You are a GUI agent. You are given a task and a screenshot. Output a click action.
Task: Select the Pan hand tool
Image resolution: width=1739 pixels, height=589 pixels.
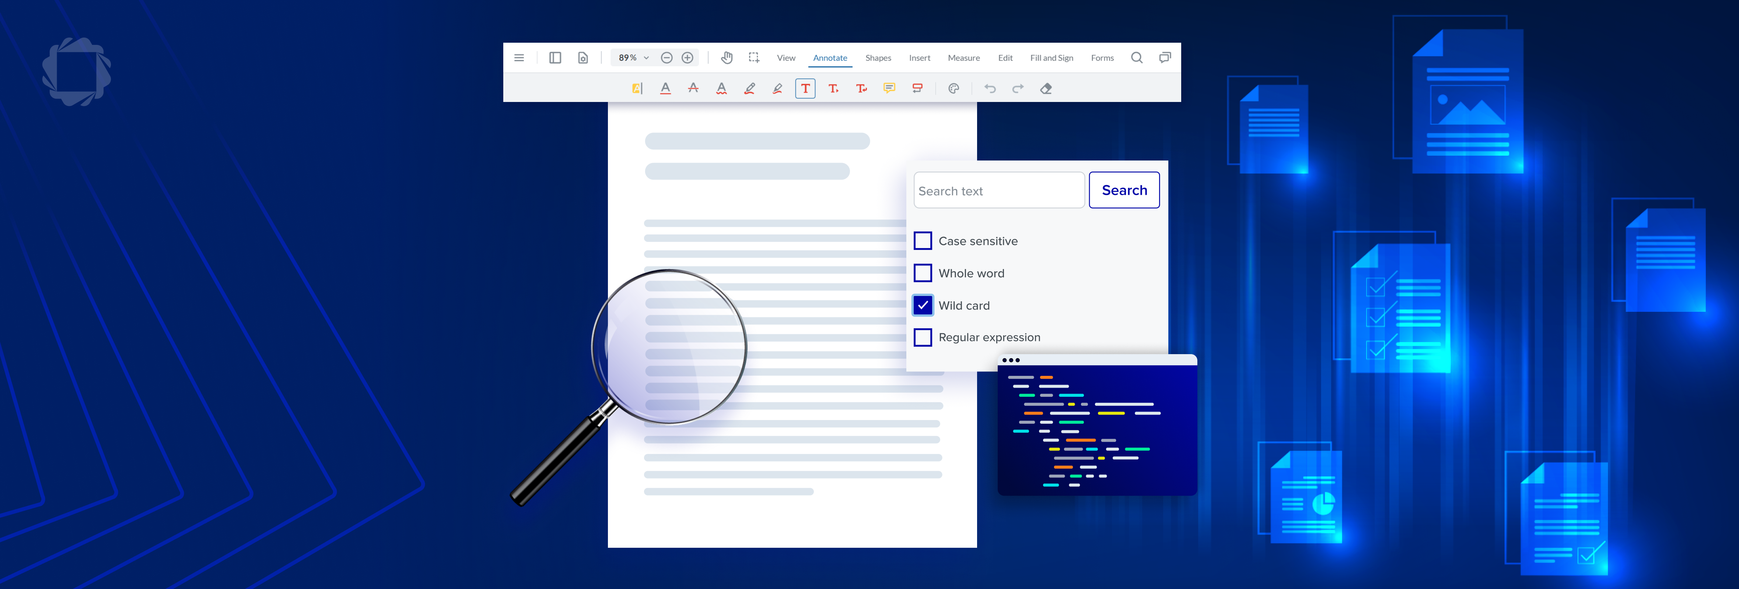pos(727,58)
